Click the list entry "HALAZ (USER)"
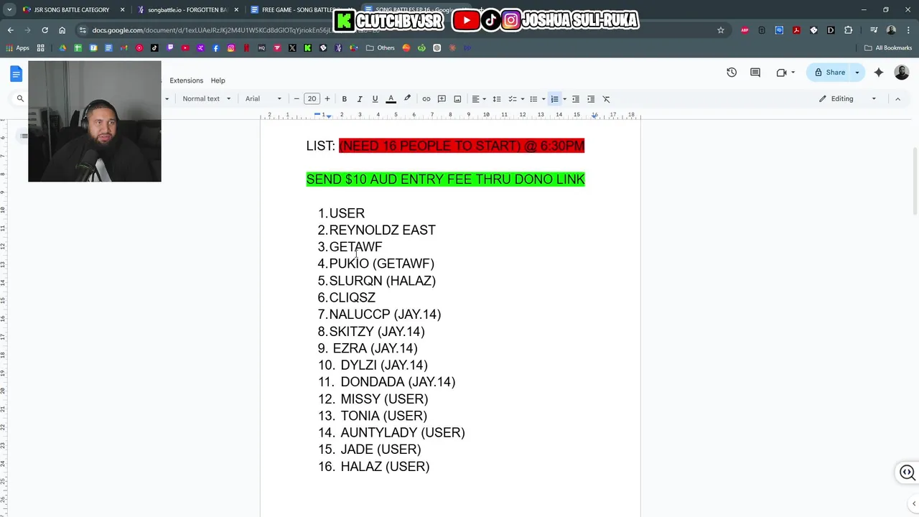This screenshot has width=919, height=517. (385, 466)
